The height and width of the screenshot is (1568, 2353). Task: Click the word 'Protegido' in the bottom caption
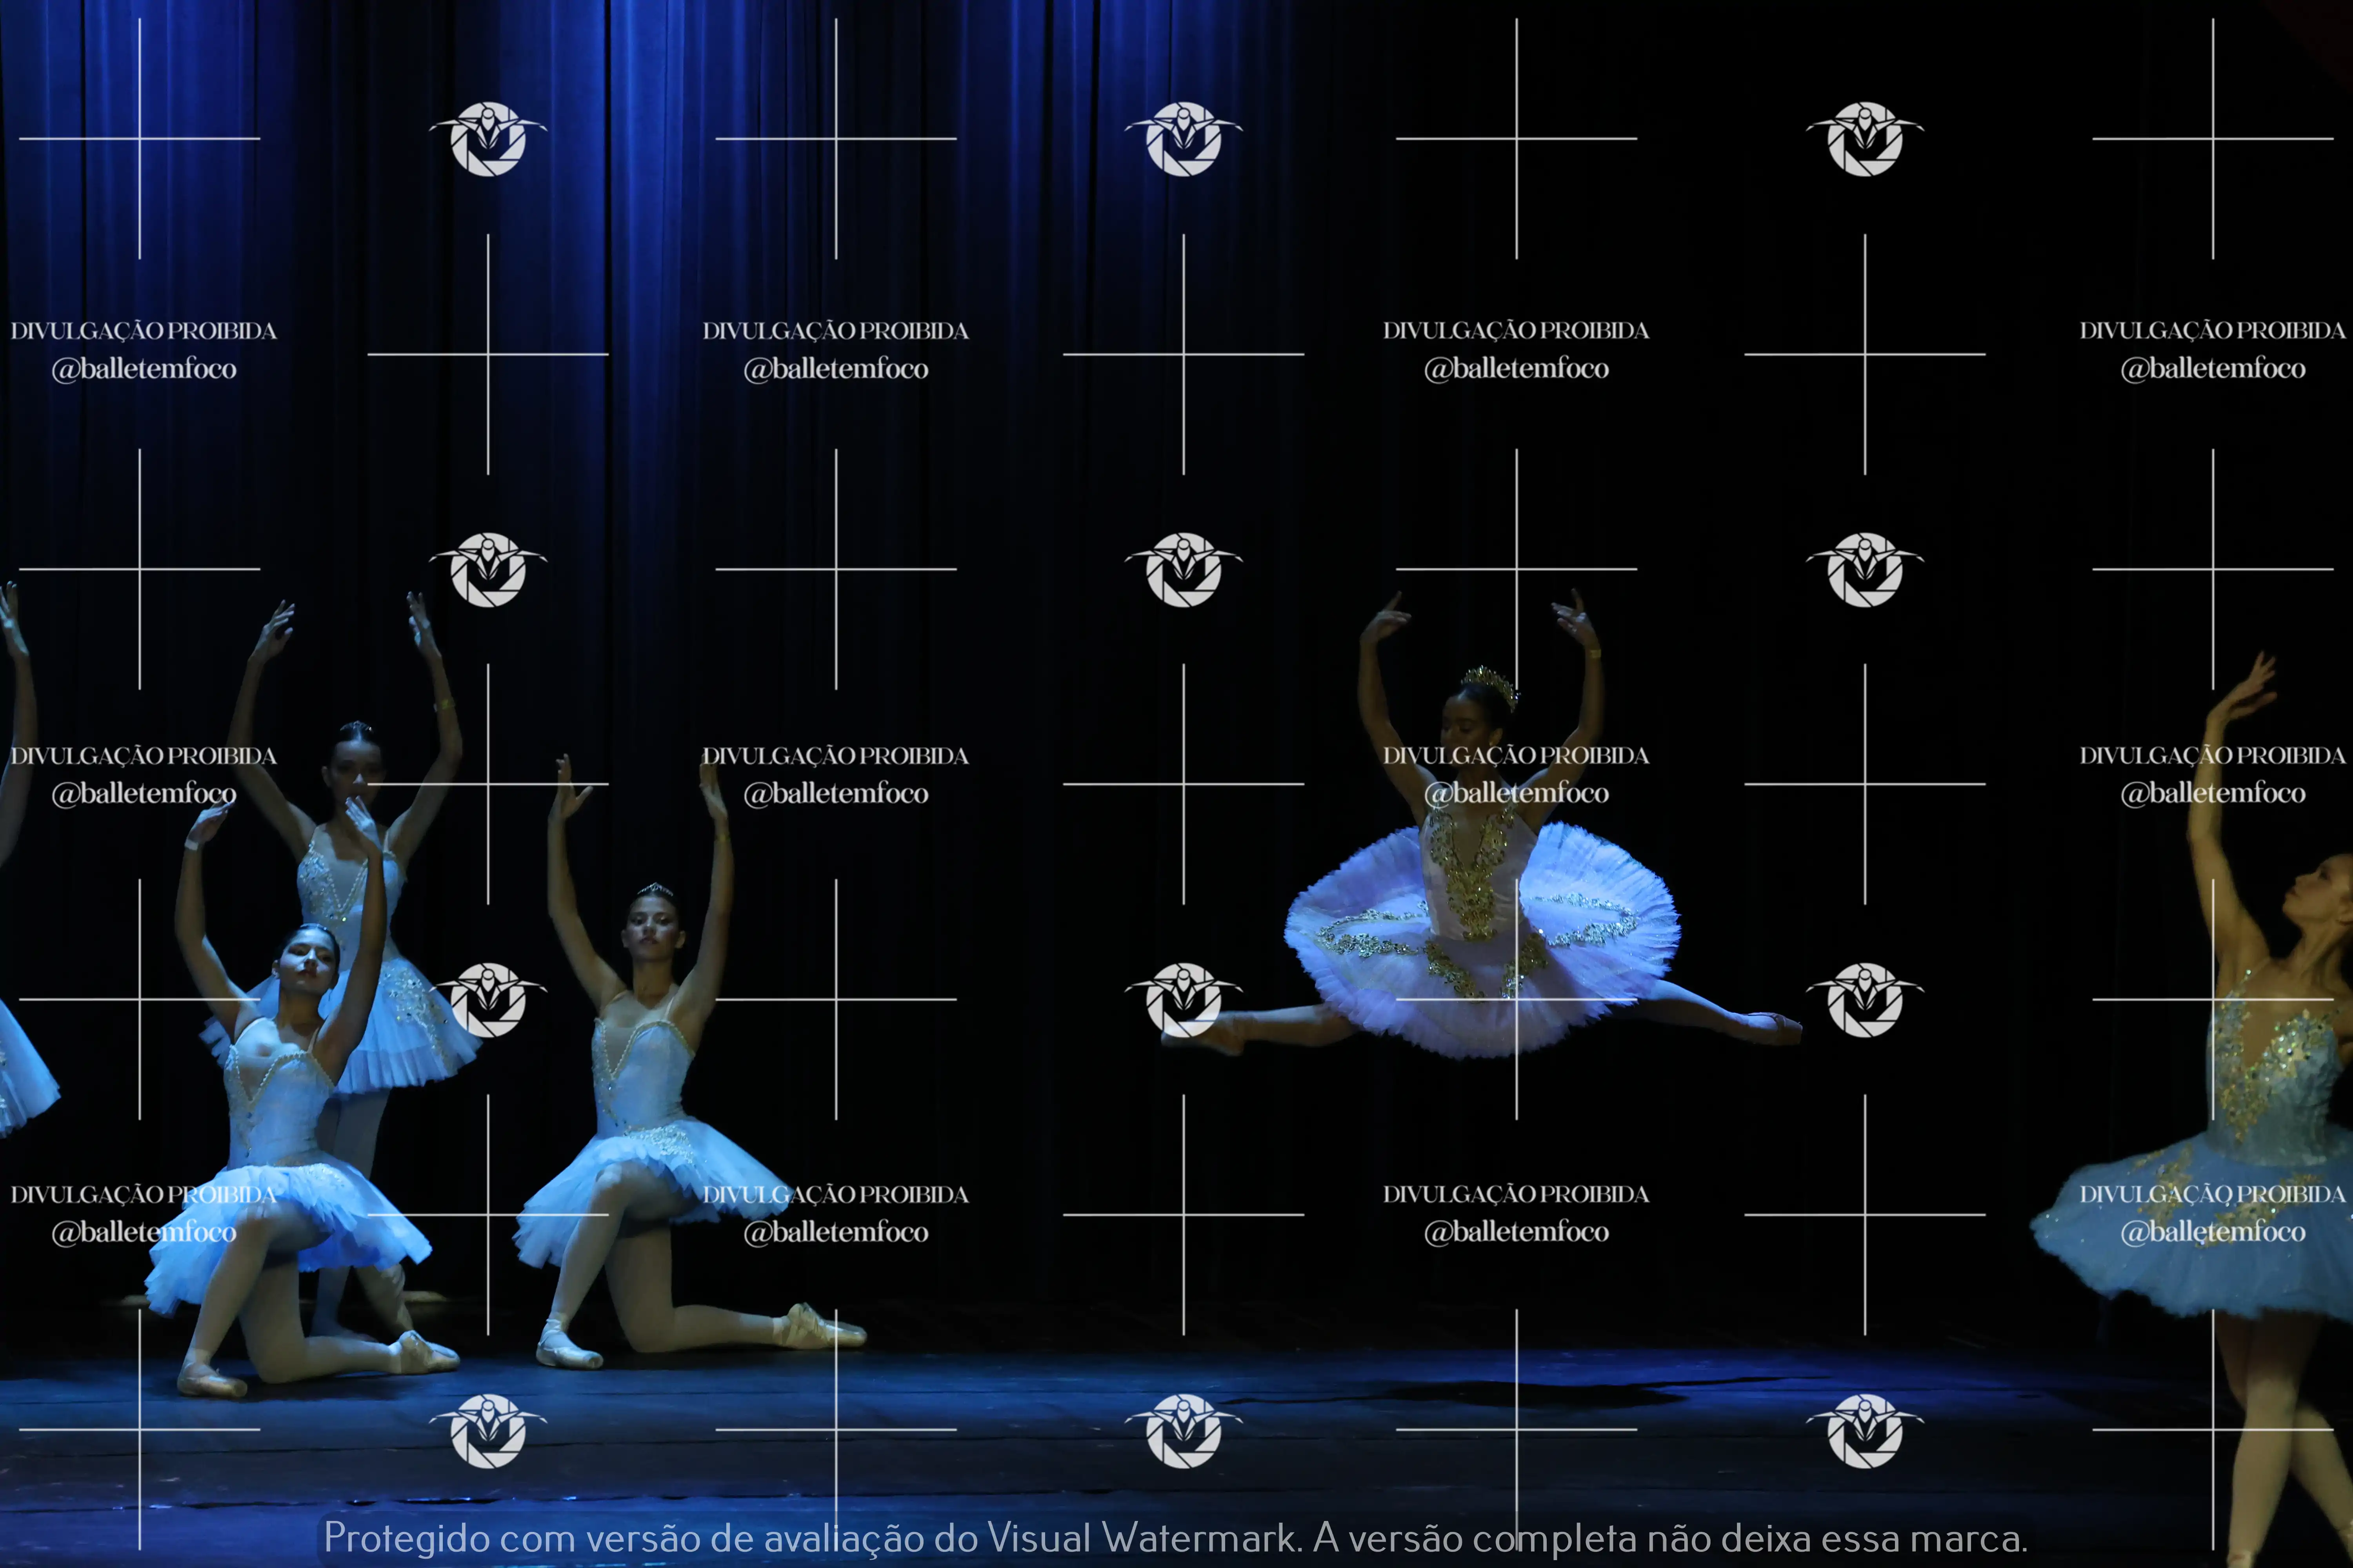pyautogui.click(x=406, y=1538)
